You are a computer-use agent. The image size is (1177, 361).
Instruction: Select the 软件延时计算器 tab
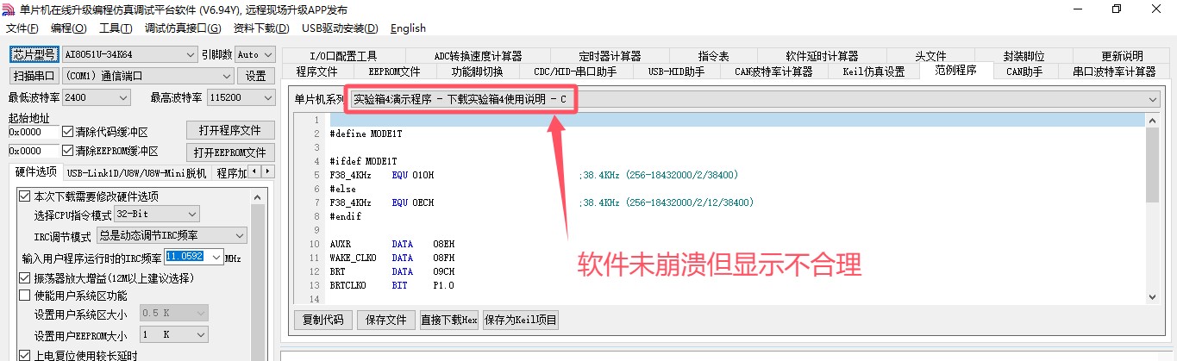click(x=822, y=56)
